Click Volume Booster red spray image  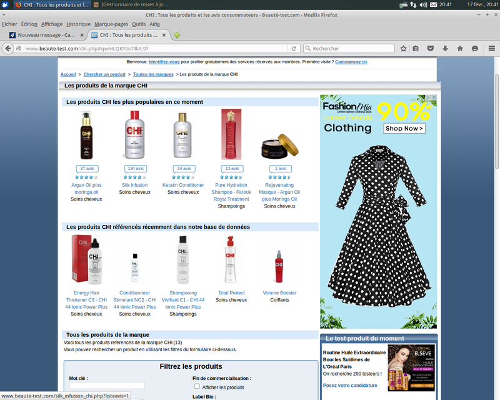point(279,267)
